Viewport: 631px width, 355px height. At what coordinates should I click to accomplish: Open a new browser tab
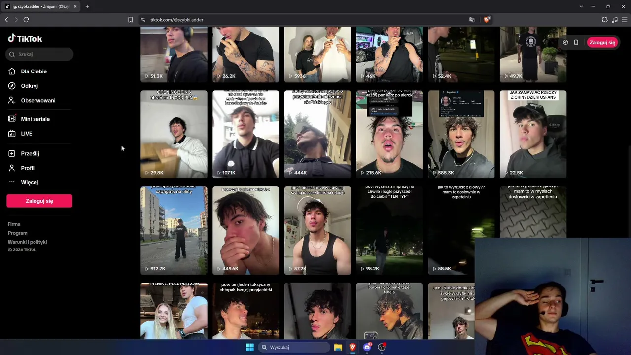87,6
